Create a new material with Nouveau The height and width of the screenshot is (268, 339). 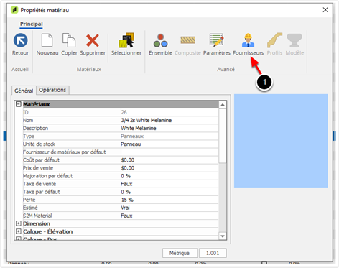tap(47, 40)
